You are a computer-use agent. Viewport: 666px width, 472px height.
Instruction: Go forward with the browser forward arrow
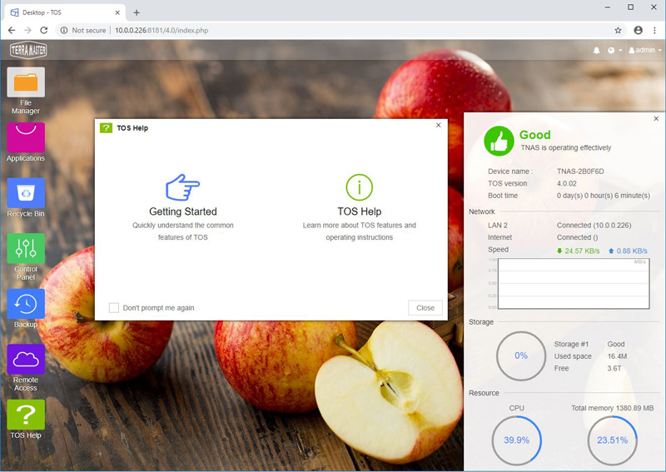click(x=27, y=30)
